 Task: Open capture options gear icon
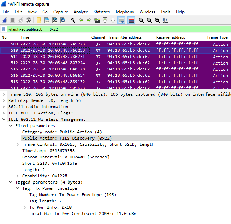click(29, 20)
